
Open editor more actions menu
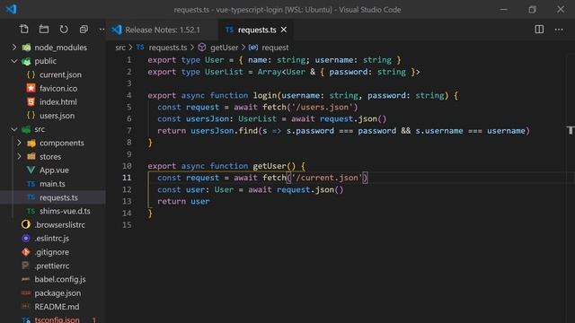click(x=559, y=30)
